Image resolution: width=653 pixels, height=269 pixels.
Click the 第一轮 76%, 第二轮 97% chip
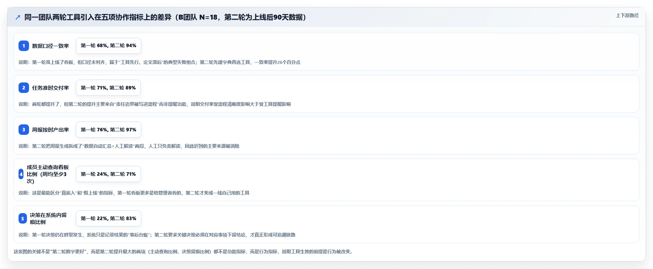coord(108,130)
